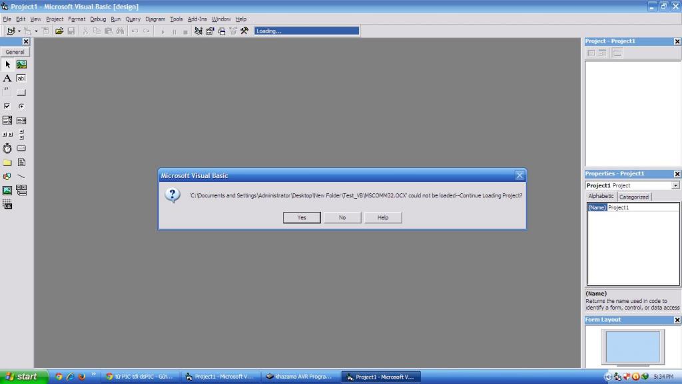682x384 pixels.
Task: Select the Shape control tool
Action: [7, 176]
